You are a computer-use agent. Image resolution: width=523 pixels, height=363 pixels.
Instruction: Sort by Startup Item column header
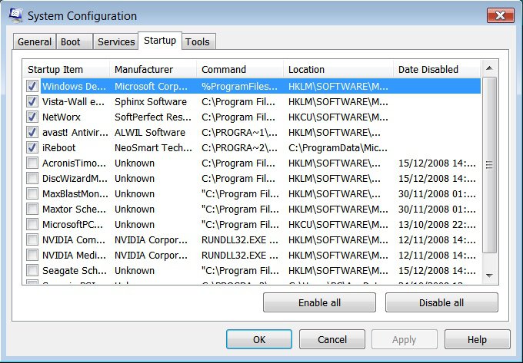66,69
